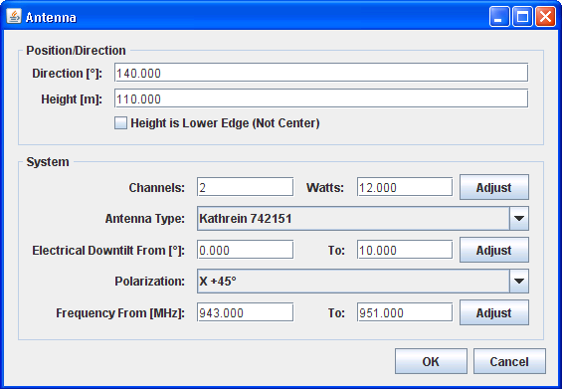Click Frequency From field showing 943.000
Viewport: 562px width, 389px height.
[x=245, y=312]
